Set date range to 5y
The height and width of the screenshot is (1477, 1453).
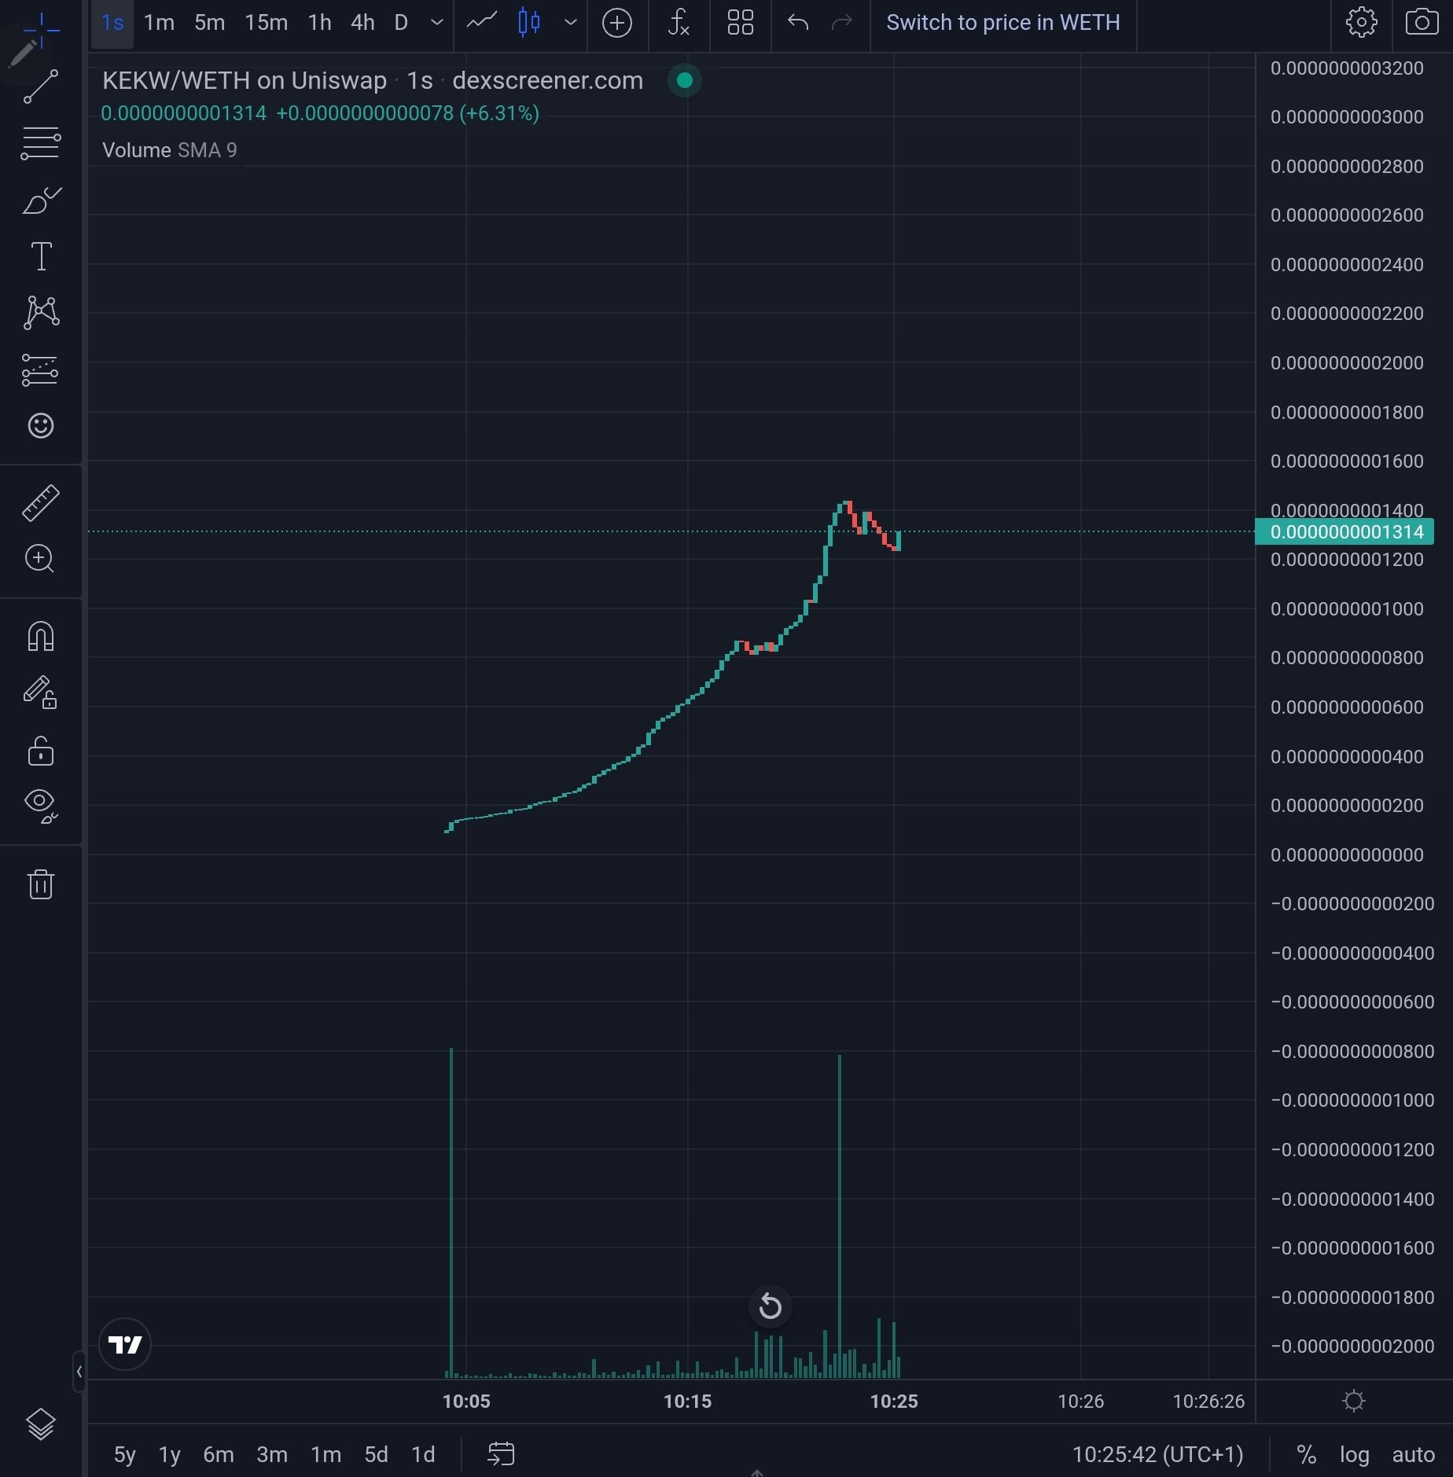click(x=124, y=1455)
